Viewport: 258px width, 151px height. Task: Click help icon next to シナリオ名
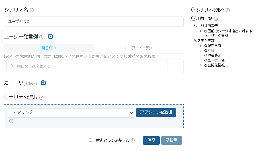(x=32, y=10)
